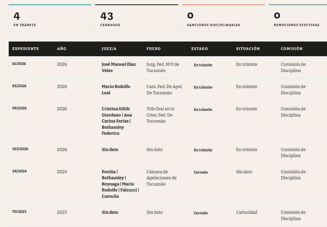The image size is (327, 227).
Task: Click 'En trámite' estado badge for 103/2026
Action: [203, 150]
